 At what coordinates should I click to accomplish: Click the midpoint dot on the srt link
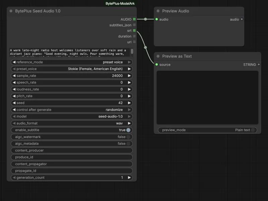145,47
